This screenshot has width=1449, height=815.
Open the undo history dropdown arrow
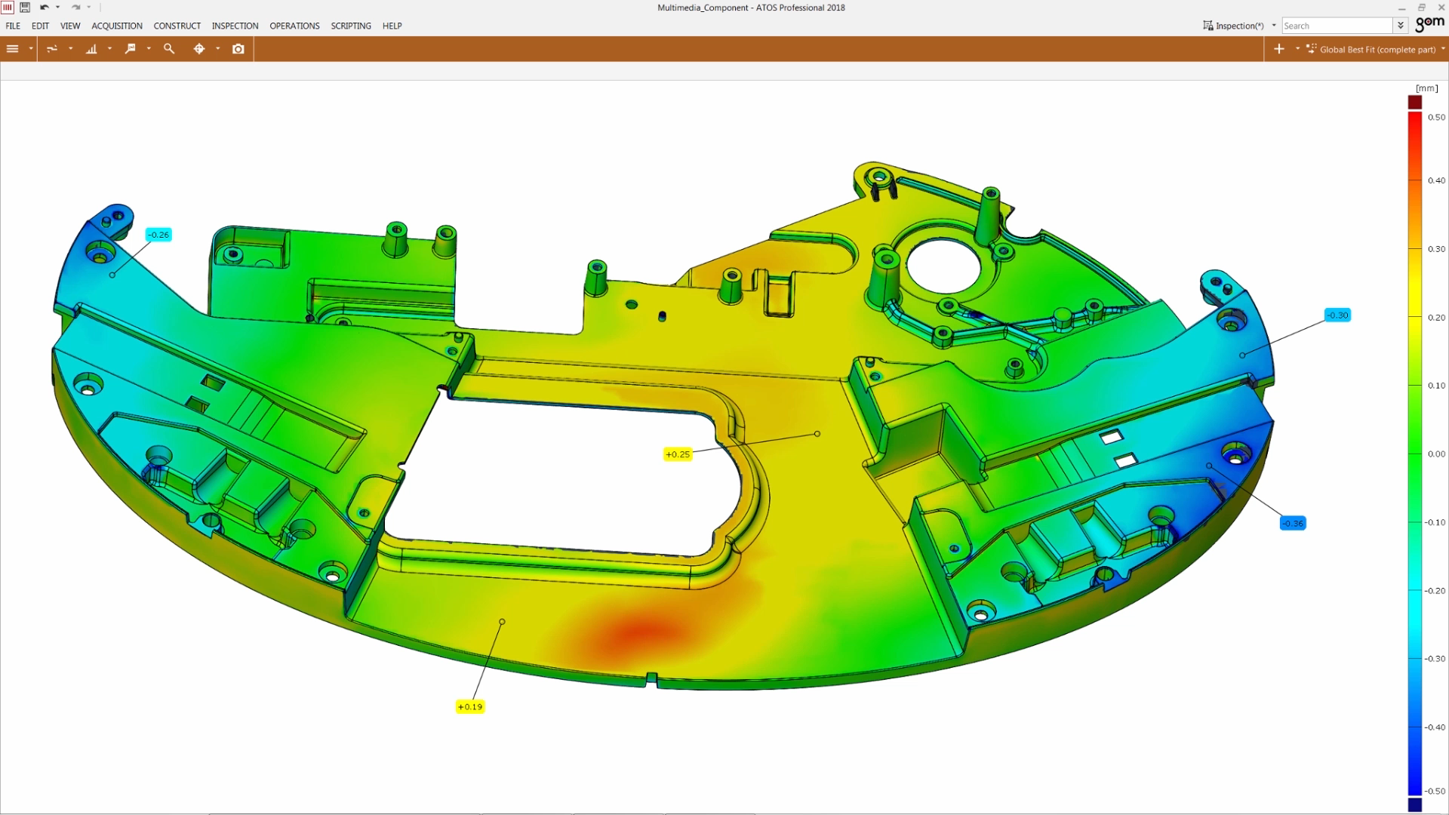pos(57,8)
